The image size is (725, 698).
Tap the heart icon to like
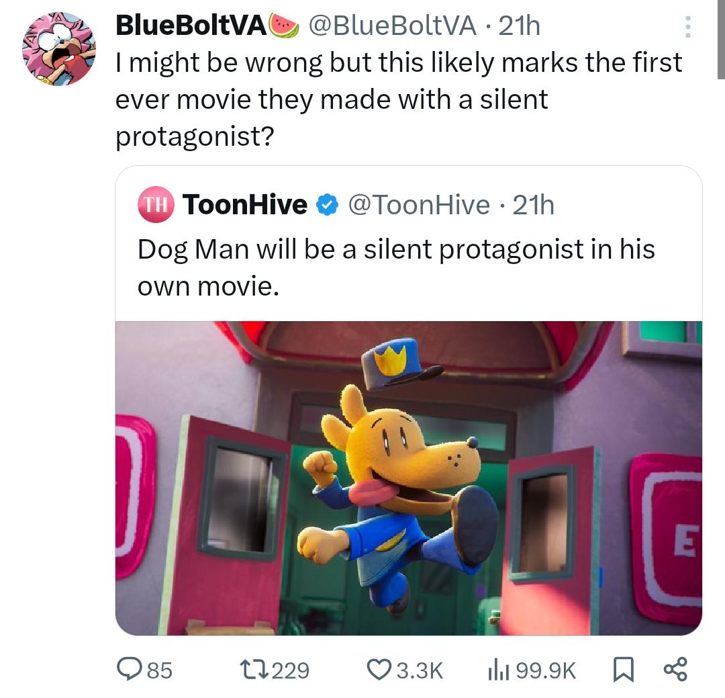(x=381, y=670)
